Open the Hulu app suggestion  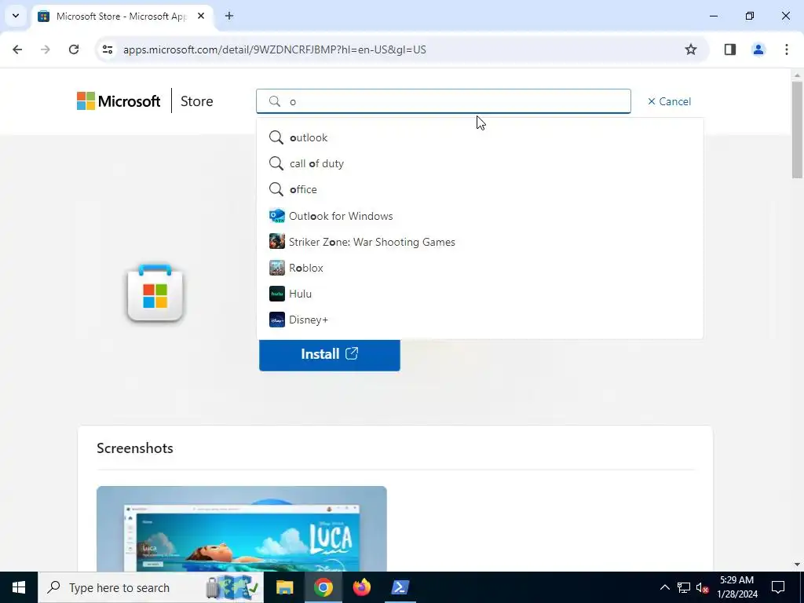point(480,294)
